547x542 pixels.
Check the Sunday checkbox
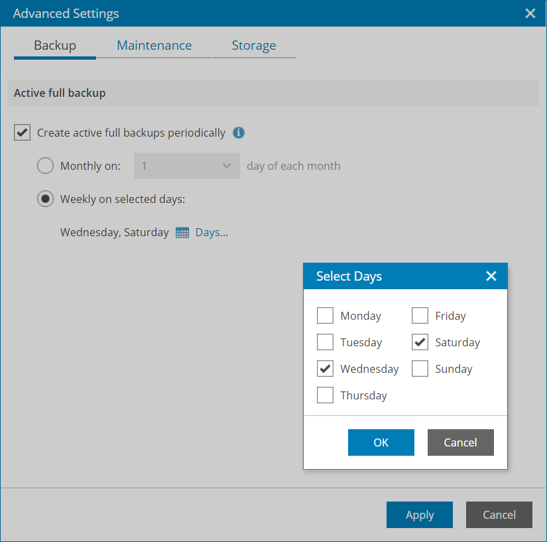[x=420, y=369]
